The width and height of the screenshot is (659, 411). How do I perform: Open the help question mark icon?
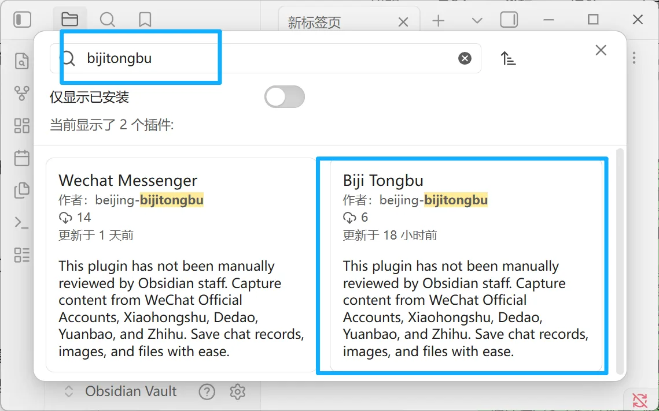(x=207, y=392)
